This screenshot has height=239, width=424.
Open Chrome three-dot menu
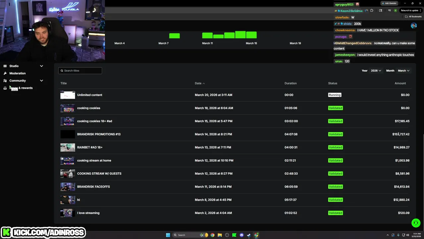pyautogui.click(x=420, y=10)
